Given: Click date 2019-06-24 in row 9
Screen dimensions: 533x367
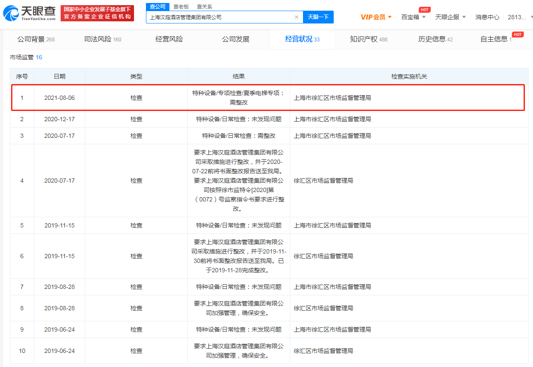Looking at the screenshot, I should (59, 329).
